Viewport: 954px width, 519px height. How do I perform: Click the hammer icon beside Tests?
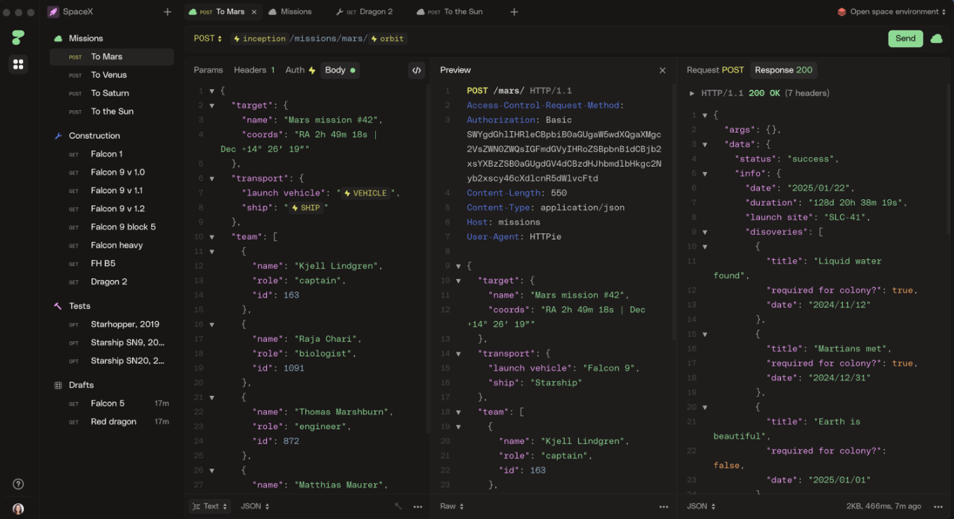[x=58, y=306]
